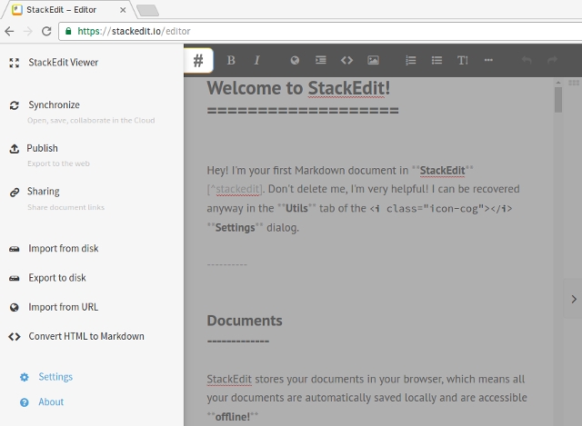Apply italic formatting in toolbar
The image size is (582, 426).
[x=256, y=60]
